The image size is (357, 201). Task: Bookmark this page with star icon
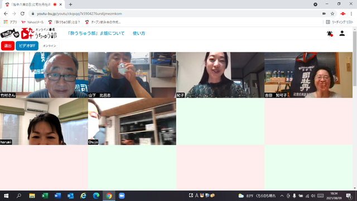point(332,13)
